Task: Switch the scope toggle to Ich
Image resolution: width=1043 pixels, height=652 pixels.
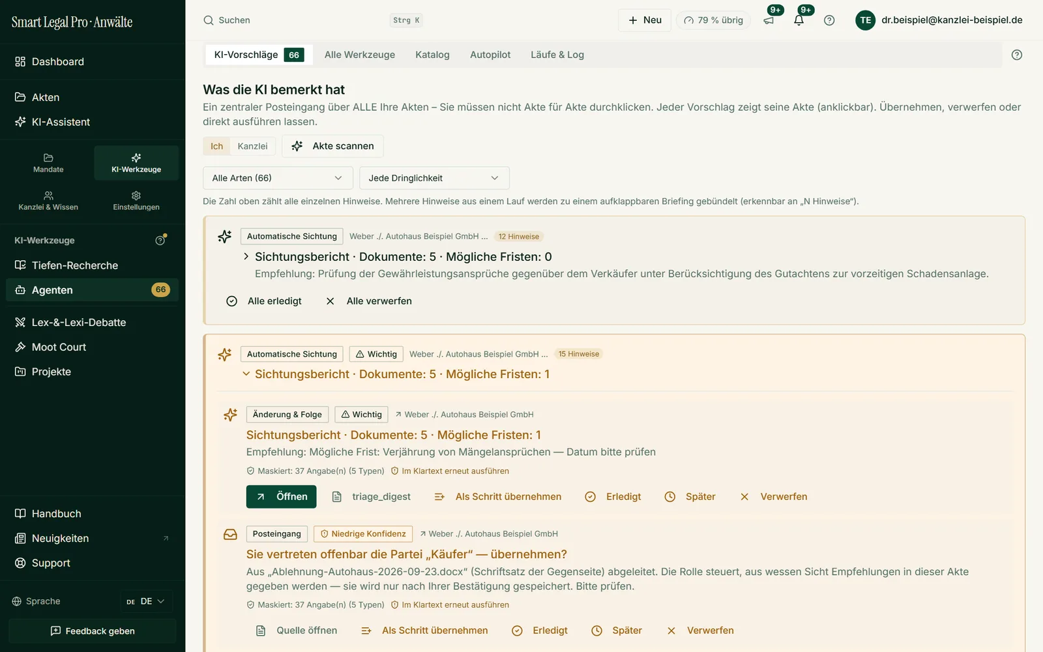Action: click(216, 146)
